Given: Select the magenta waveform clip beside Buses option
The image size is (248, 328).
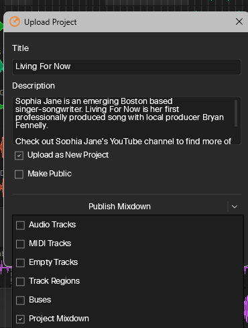Looking at the screenshot, I should point(246,305).
